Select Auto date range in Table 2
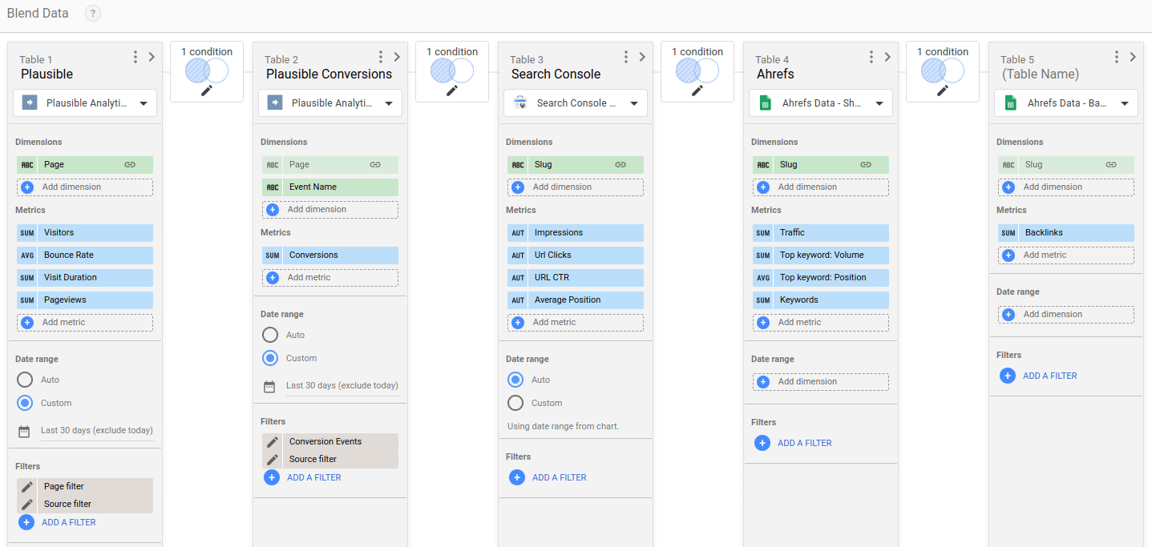Image resolution: width=1152 pixels, height=547 pixels. (x=272, y=335)
